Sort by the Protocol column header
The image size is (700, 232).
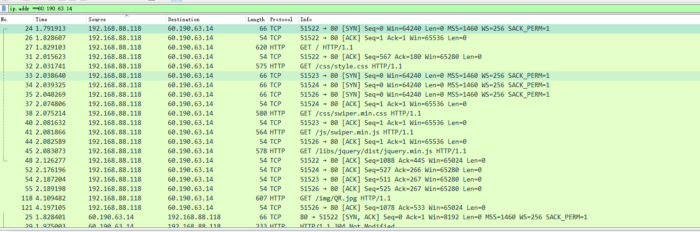(284, 19)
